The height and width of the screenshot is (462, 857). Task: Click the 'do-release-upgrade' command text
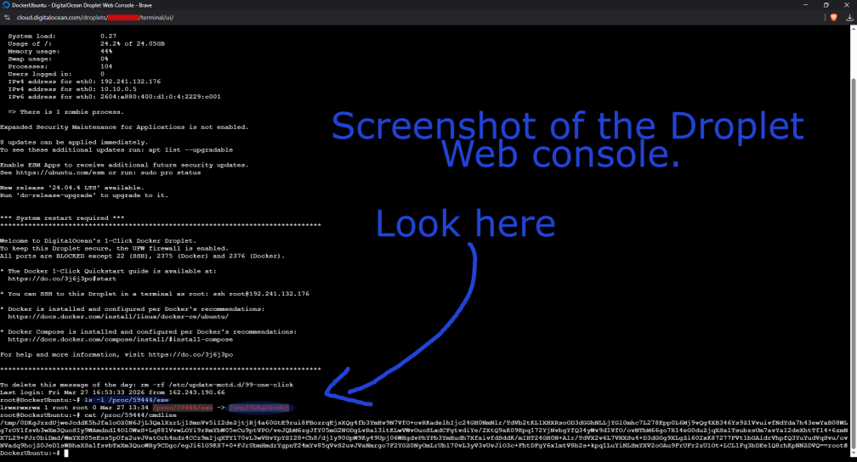[x=56, y=195]
